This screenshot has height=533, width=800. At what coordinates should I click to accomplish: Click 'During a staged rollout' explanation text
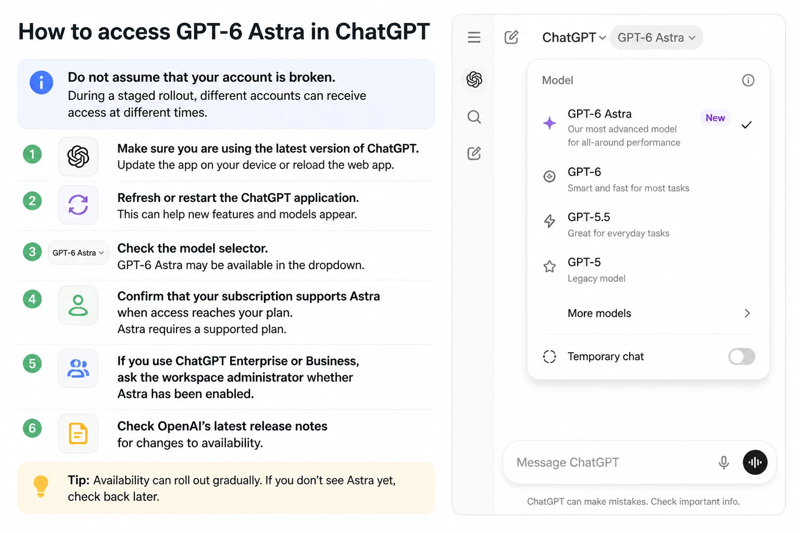[217, 104]
